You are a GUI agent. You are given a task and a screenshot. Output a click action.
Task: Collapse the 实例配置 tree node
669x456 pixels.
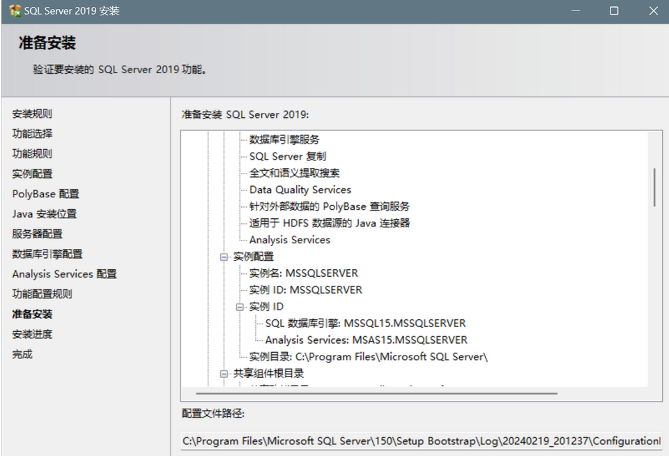(224, 257)
